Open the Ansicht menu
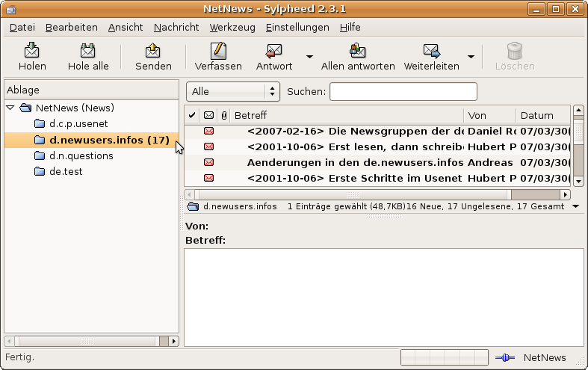Viewport: 588px width, 370px height. point(126,28)
